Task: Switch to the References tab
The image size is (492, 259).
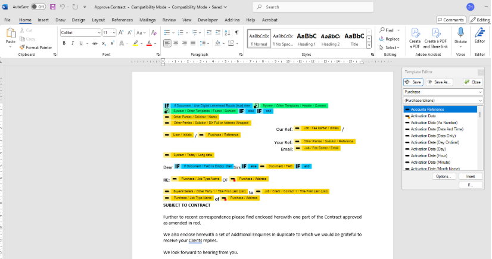Action: coord(122,20)
